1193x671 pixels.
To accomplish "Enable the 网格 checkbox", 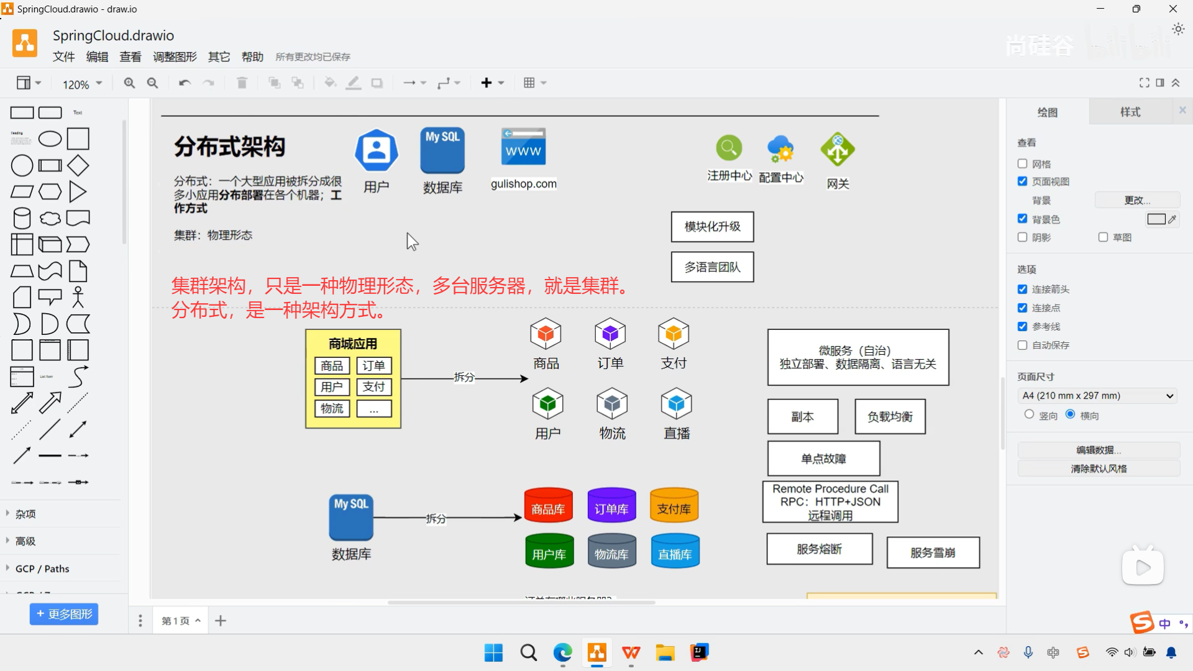I will coord(1022,163).
